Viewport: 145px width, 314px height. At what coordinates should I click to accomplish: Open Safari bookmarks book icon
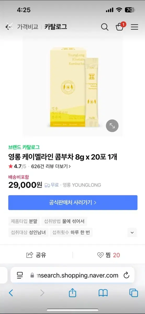[x=103, y=293]
